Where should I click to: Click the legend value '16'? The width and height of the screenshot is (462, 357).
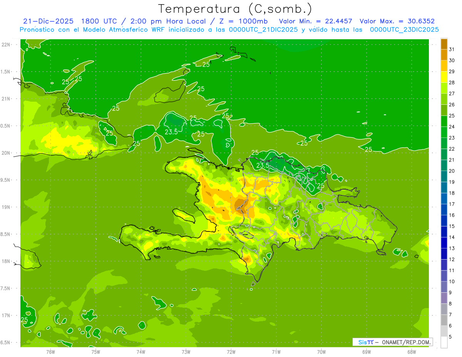pos(452,215)
